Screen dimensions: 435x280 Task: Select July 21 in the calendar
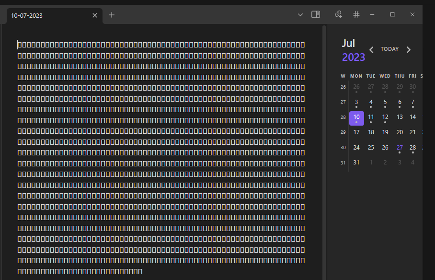pos(413,133)
